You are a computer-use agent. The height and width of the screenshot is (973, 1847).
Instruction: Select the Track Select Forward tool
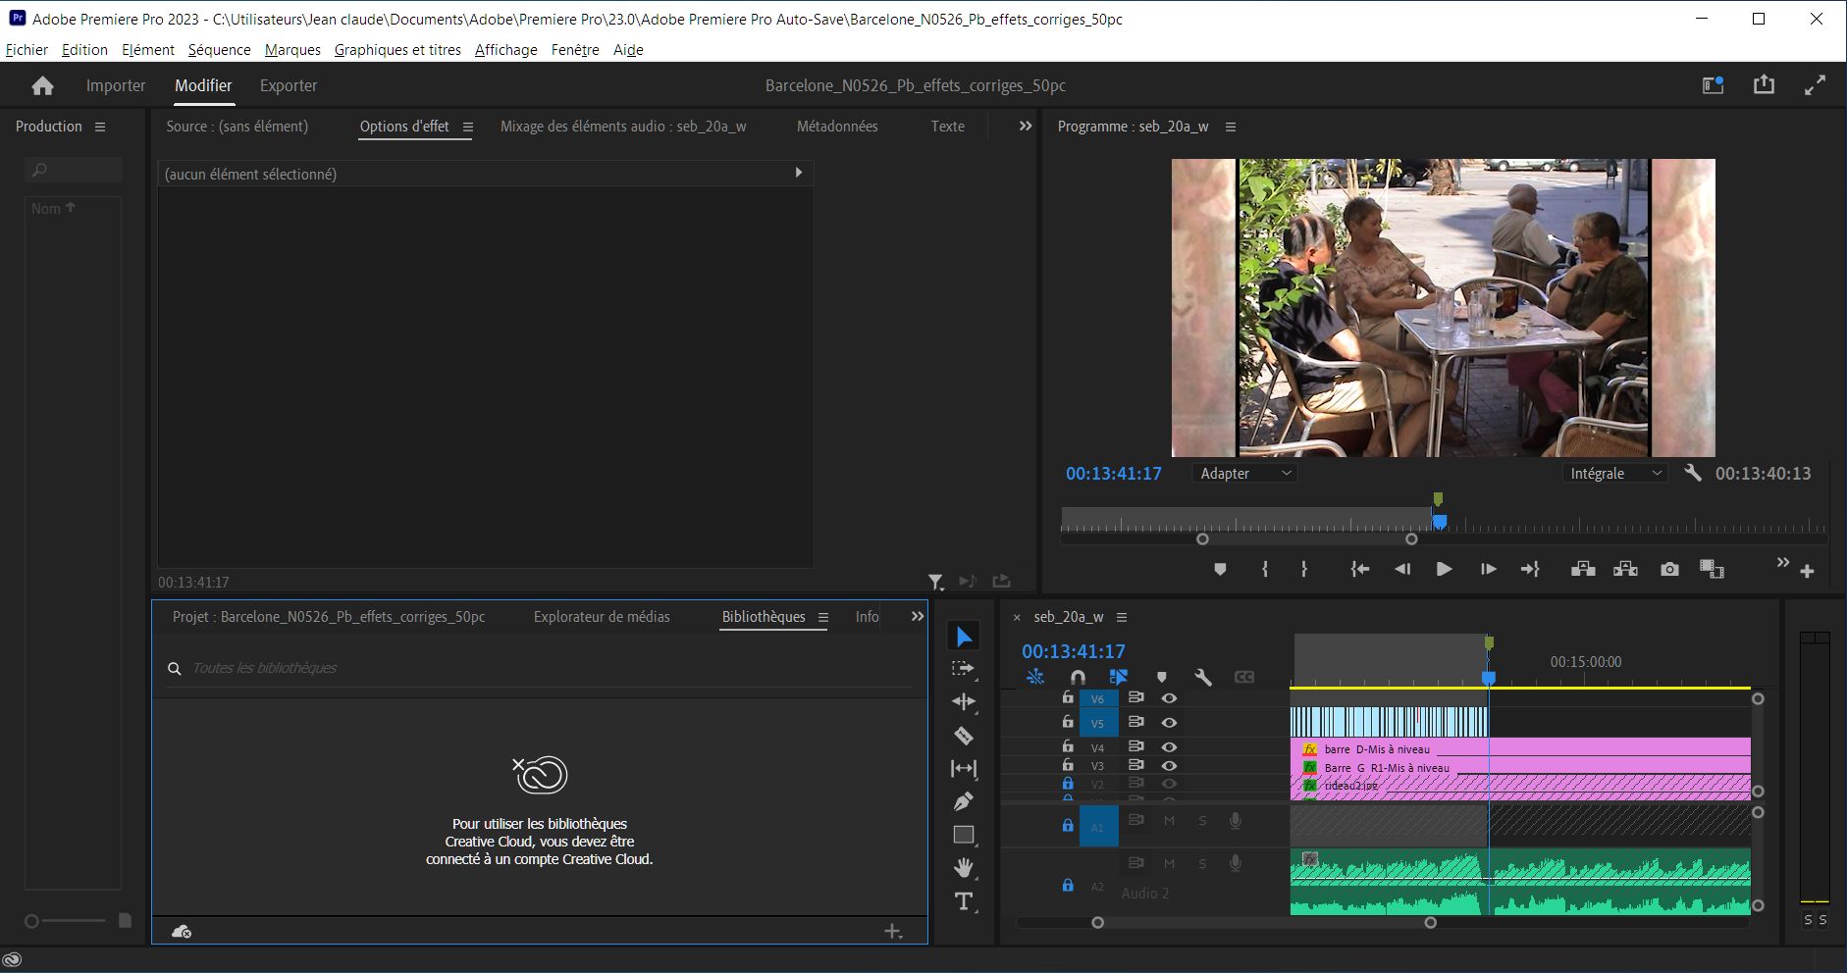964,669
